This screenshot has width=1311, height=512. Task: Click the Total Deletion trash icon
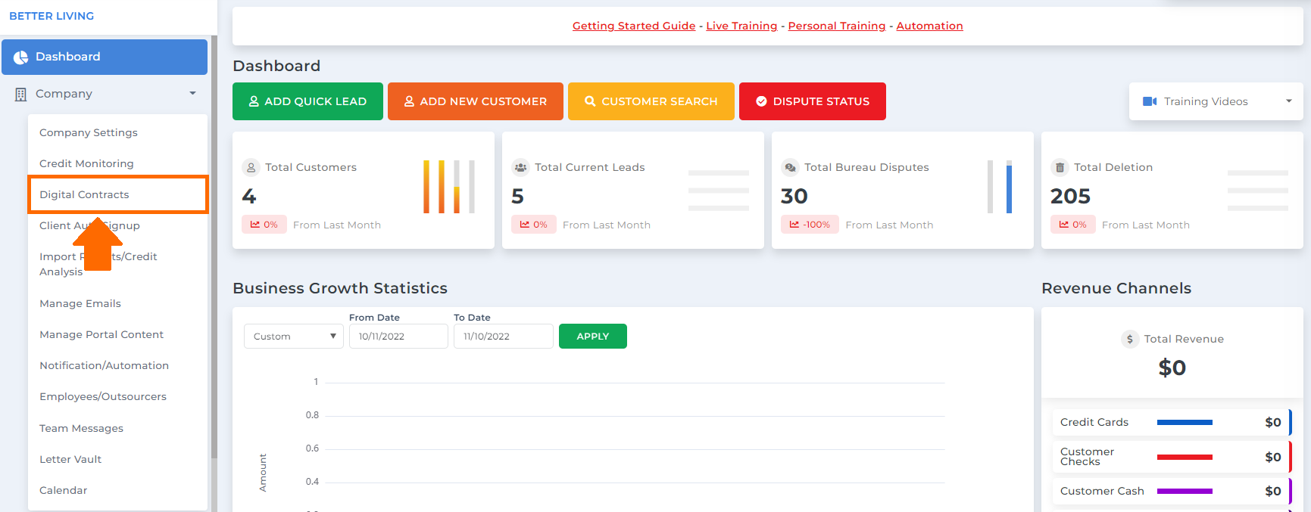1060,168
